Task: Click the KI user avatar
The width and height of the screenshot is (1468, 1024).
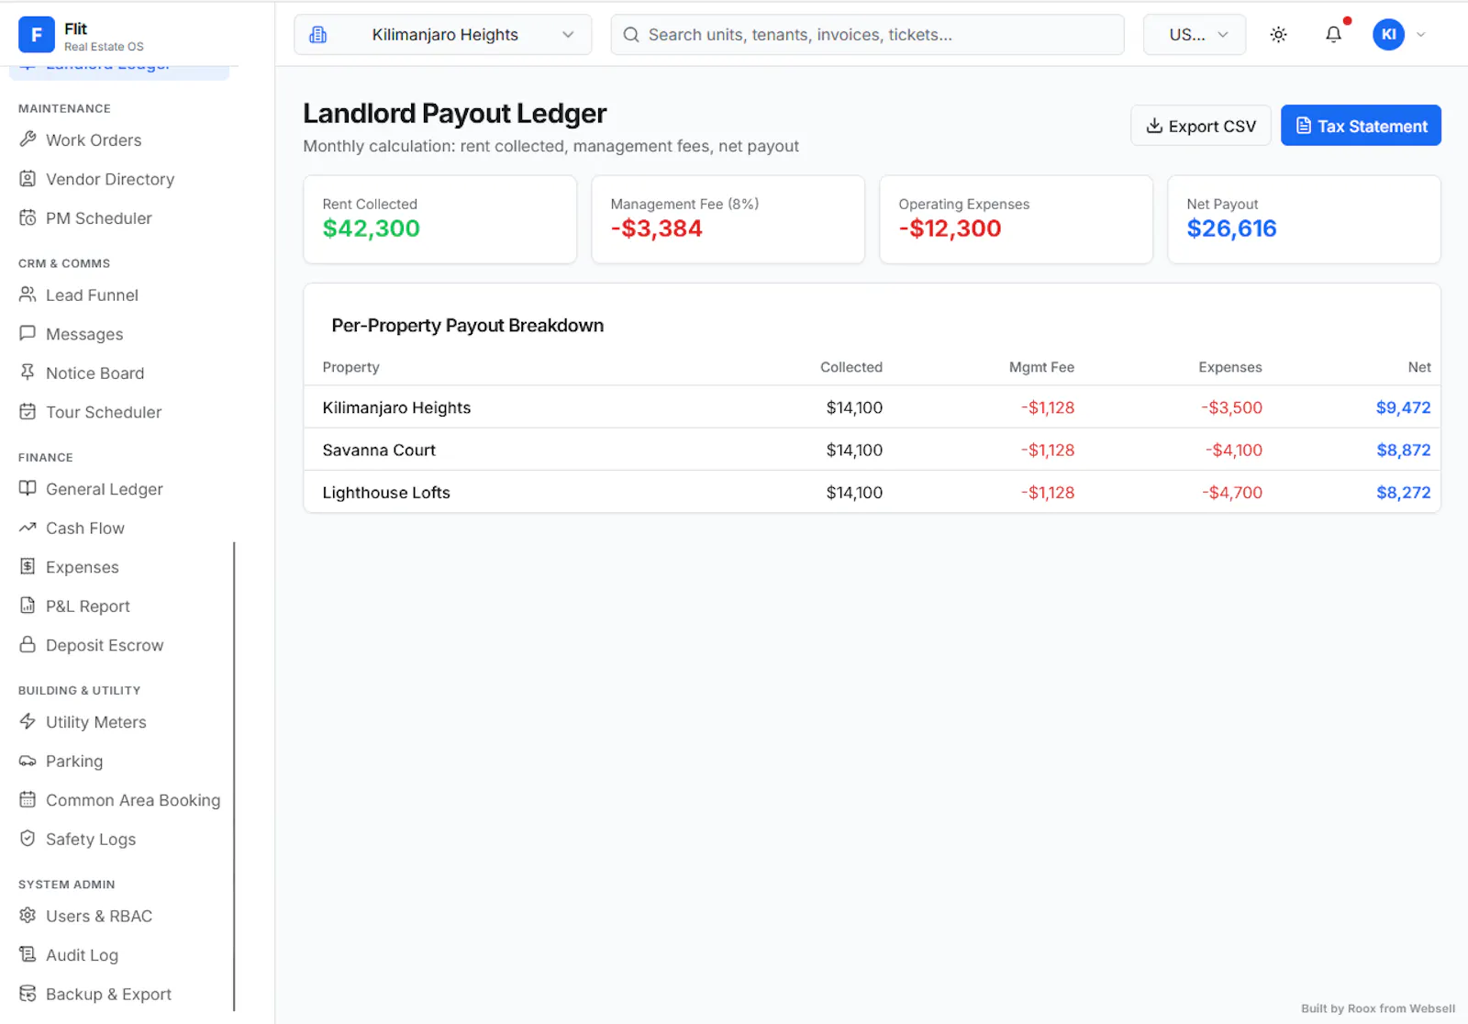Action: [x=1388, y=35]
